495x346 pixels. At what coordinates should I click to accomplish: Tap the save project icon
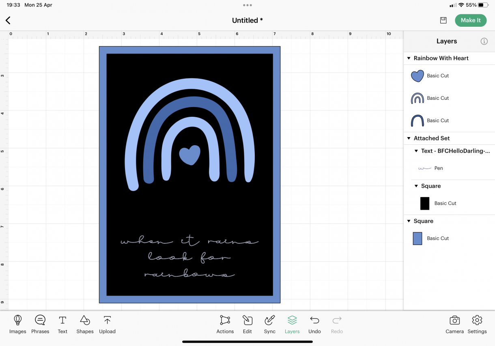coord(443,20)
